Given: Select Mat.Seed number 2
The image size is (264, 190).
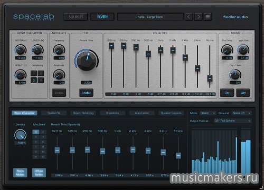Looking at the screenshot, I should coord(43,132).
